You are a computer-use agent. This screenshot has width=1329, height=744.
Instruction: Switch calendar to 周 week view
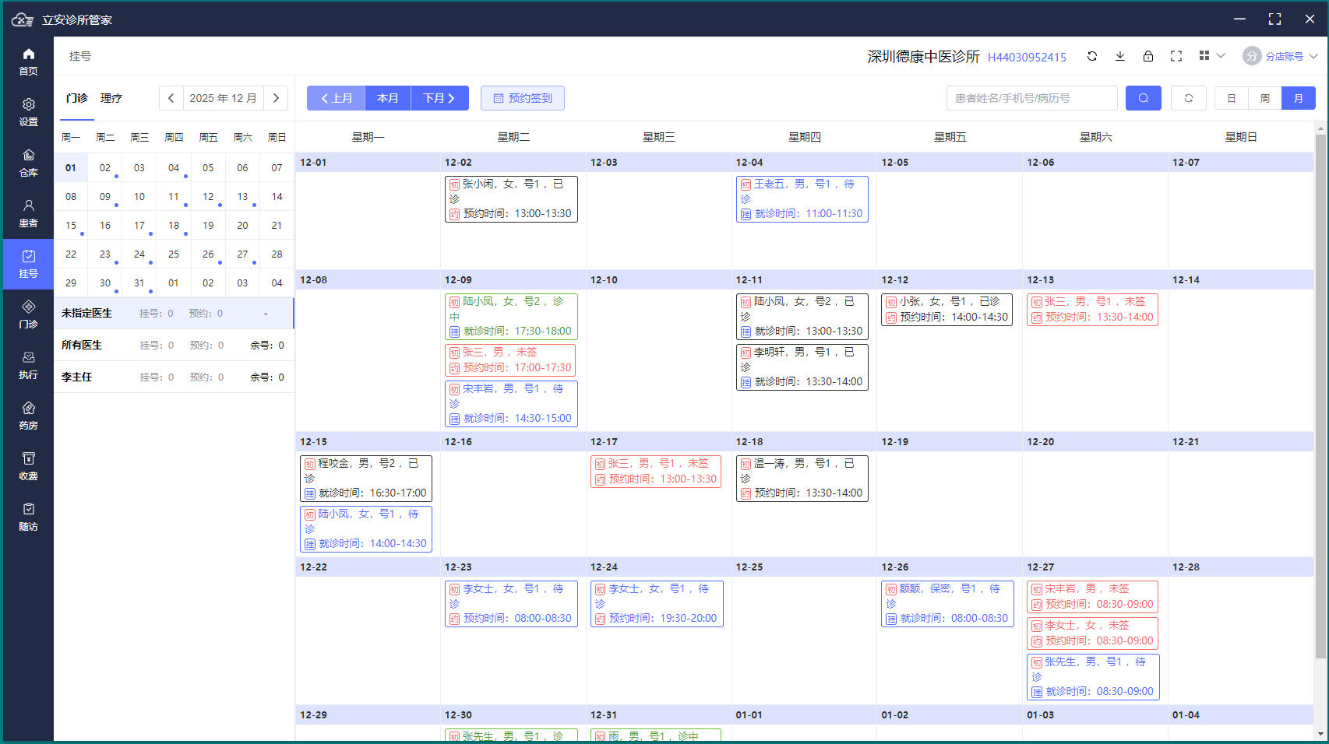[x=1265, y=98]
